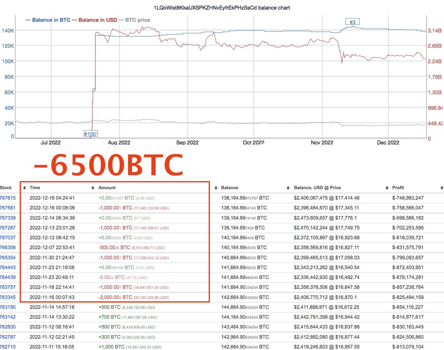Select USD balance $2,473,809,657 @ $17,776.1
This screenshot has width=444, height=350.
[325, 218]
